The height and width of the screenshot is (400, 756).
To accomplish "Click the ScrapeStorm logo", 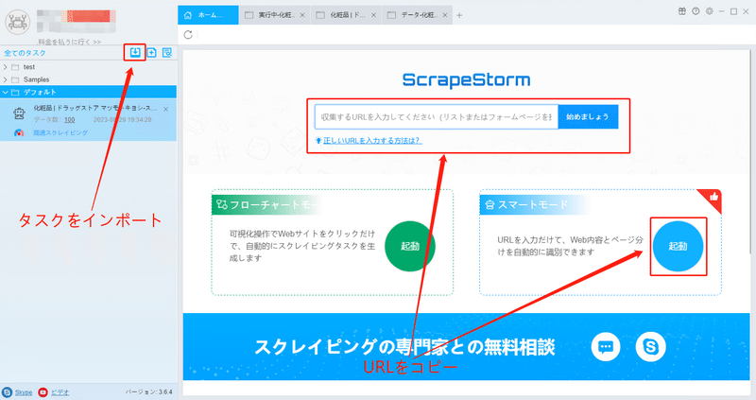I will (466, 79).
